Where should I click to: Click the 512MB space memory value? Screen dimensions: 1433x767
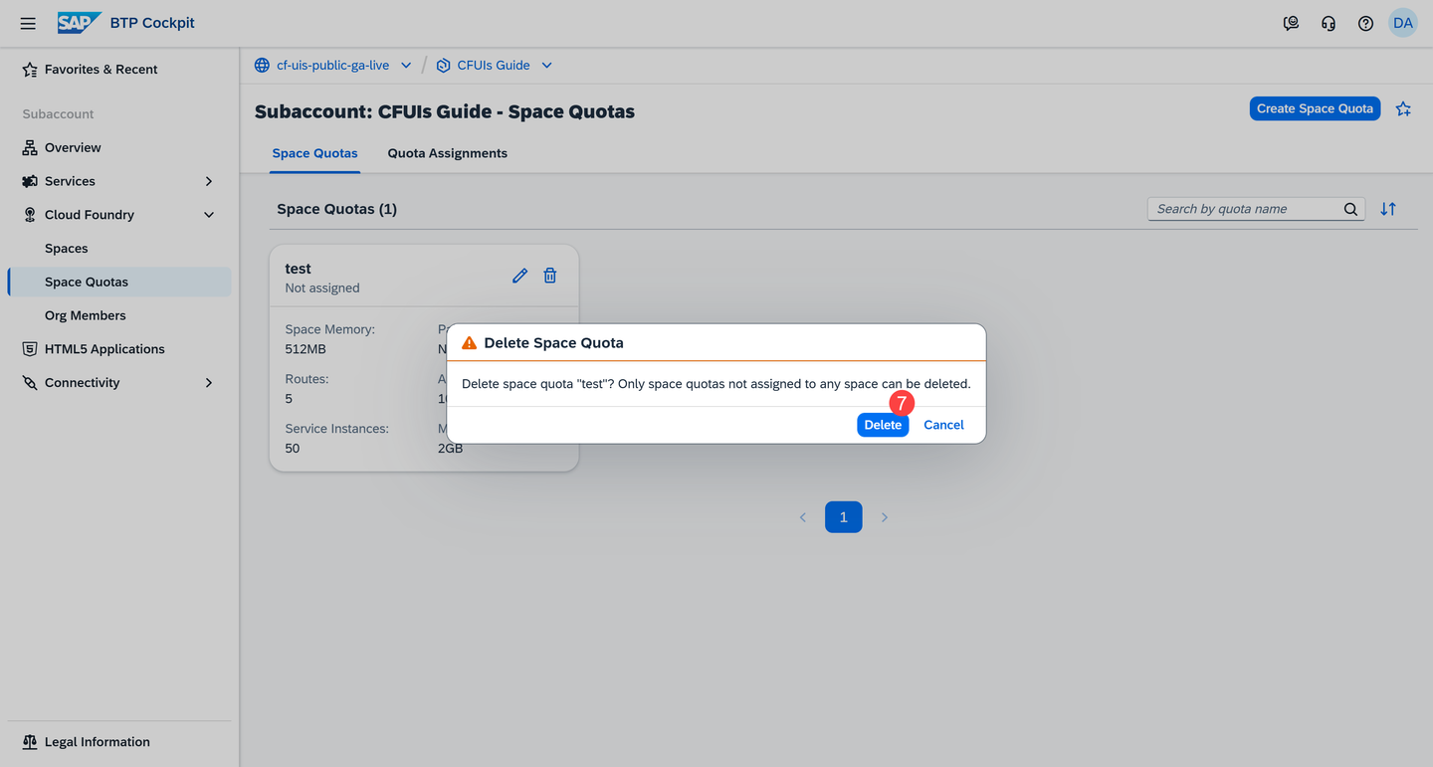pos(306,349)
